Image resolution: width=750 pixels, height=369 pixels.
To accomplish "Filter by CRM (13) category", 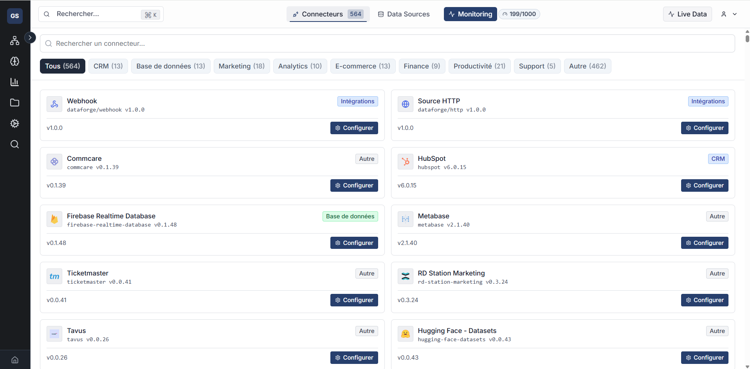I will (108, 66).
